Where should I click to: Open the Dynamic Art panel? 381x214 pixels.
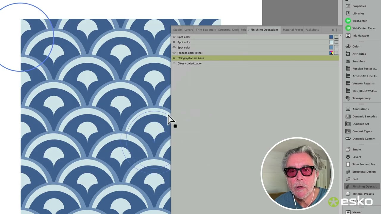357,124
